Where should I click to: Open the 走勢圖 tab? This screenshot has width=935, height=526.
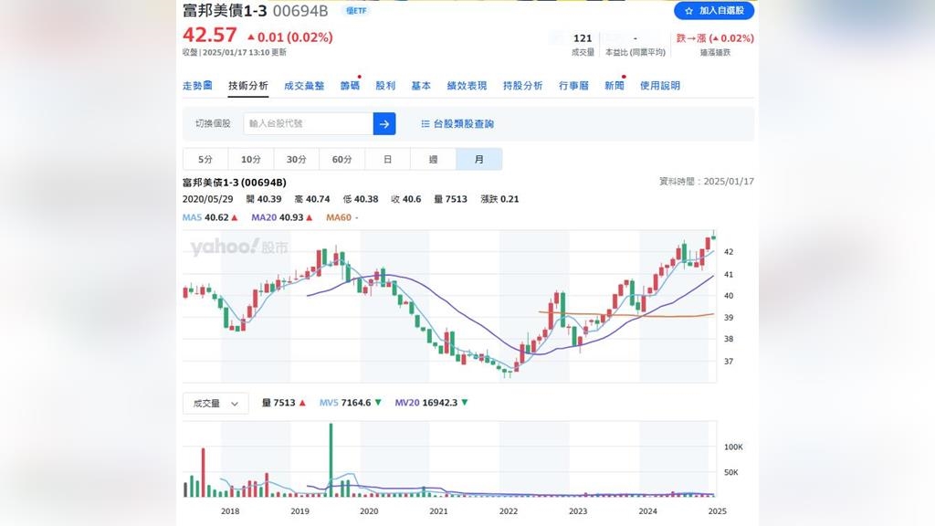coord(197,86)
